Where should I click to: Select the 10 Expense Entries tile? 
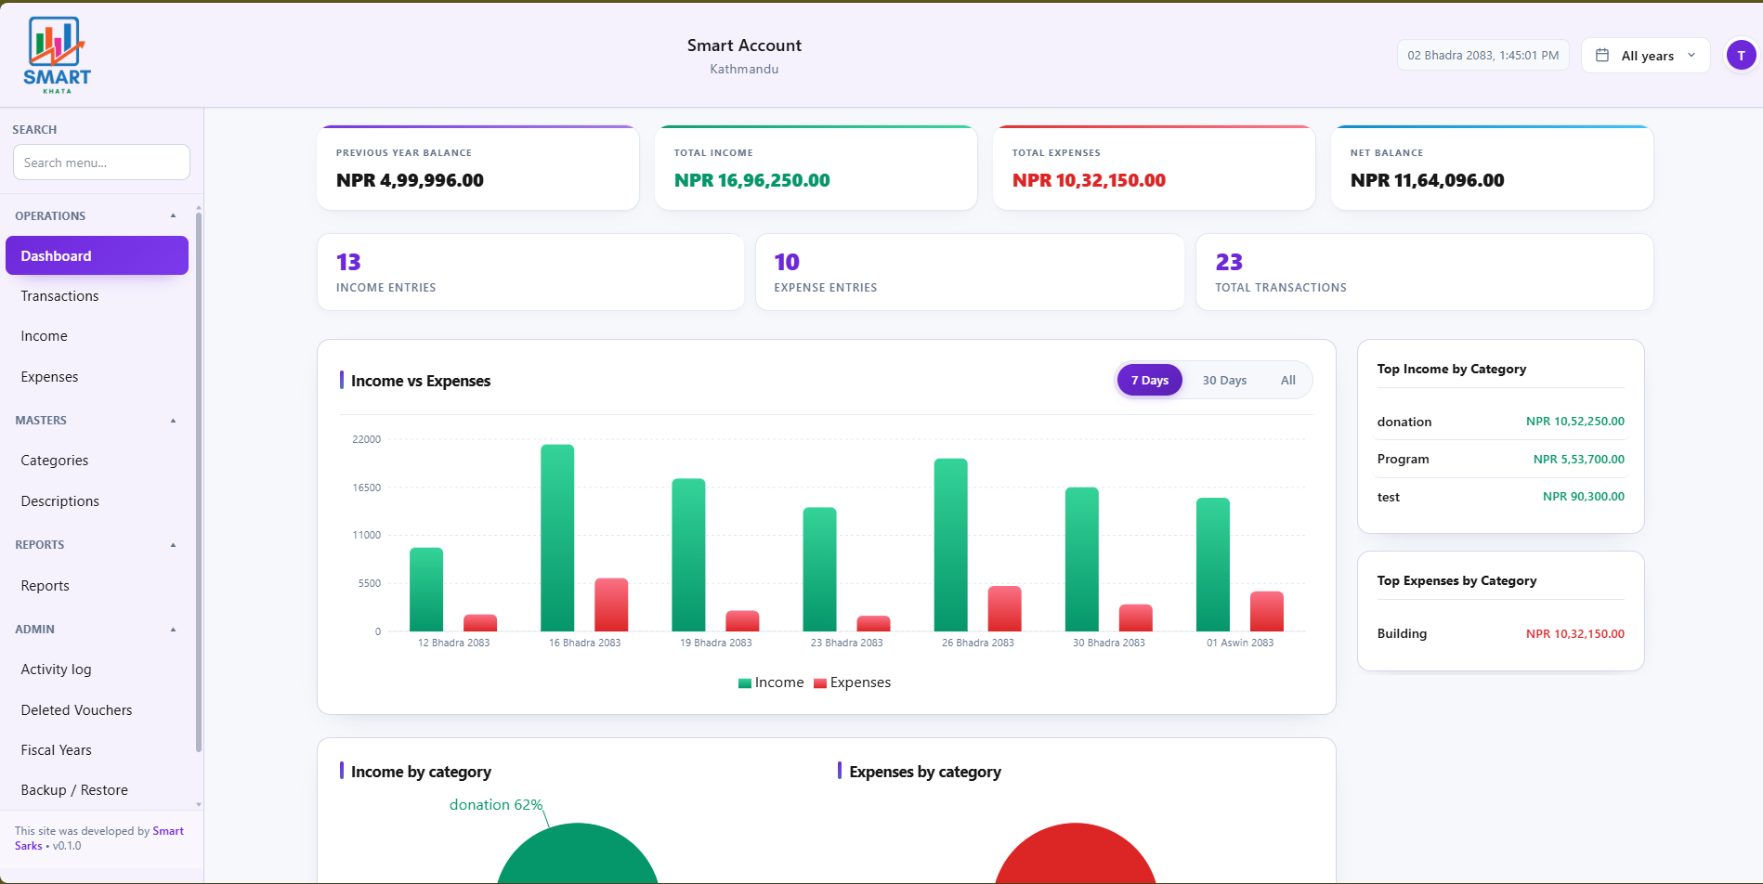pos(970,272)
